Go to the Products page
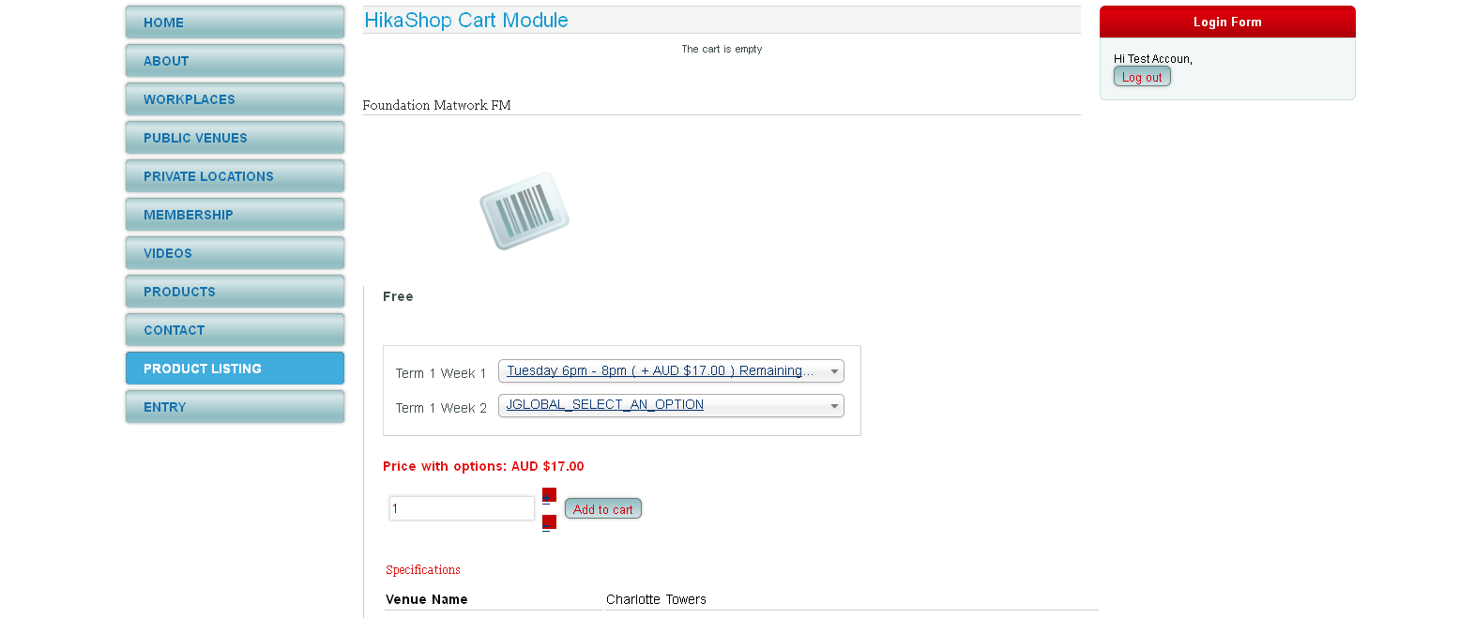Viewport: 1475px width, 618px height. [235, 292]
